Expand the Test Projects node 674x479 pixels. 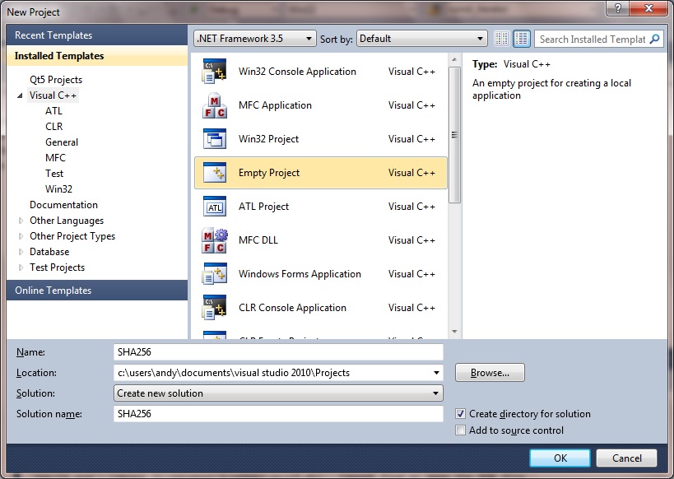[x=21, y=267]
